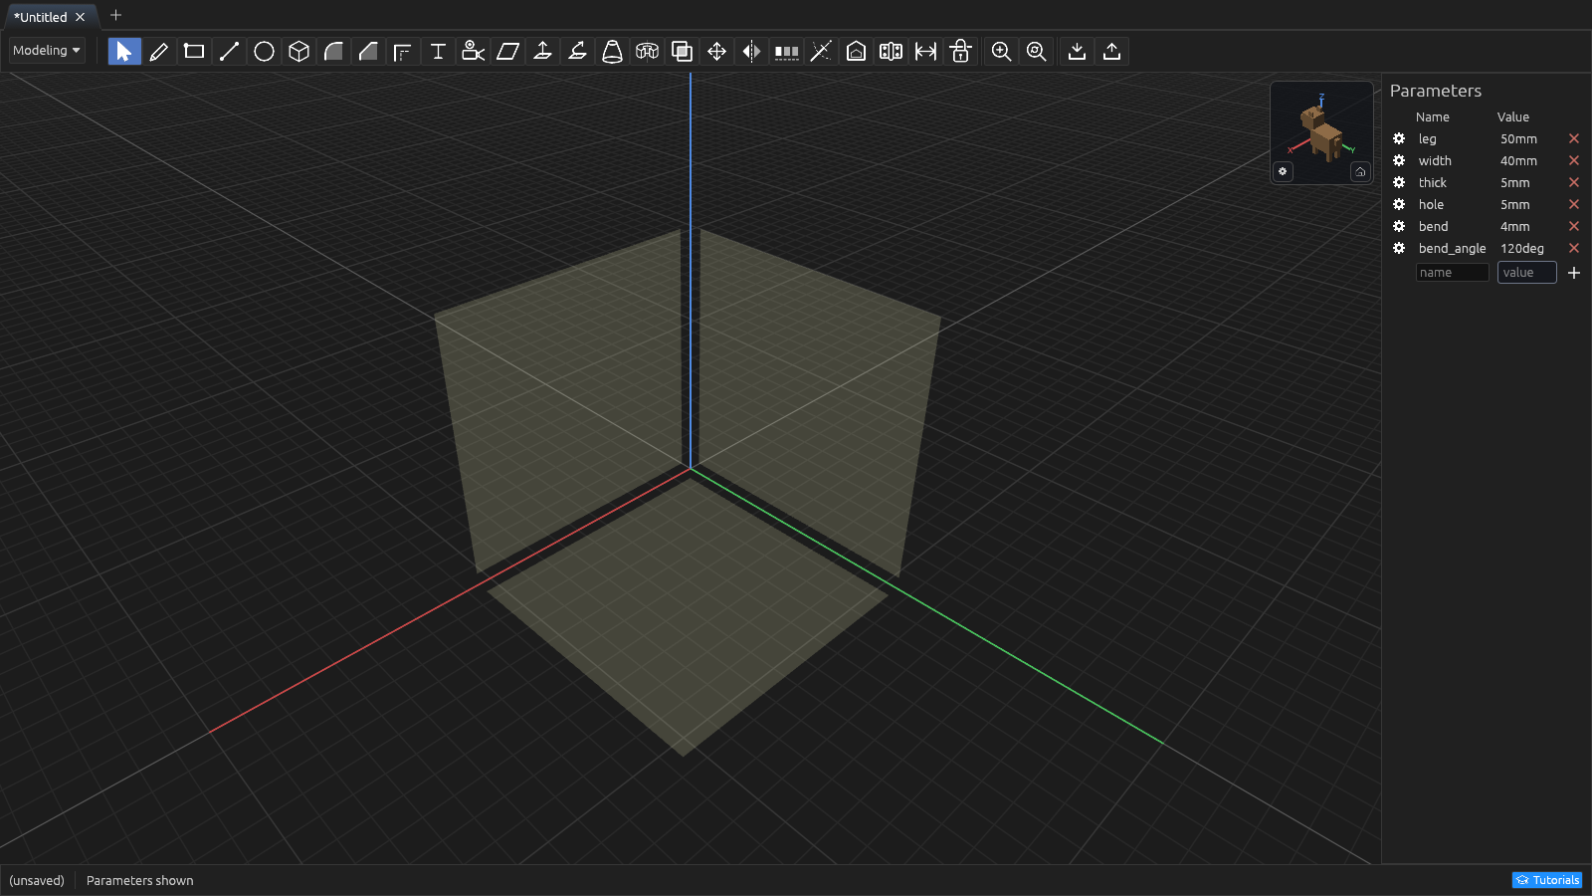Click the extrude upward arrow tool
Screen dimensions: 1592x896
(542, 51)
